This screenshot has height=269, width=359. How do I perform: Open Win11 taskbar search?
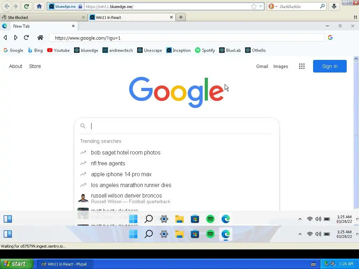149,234
